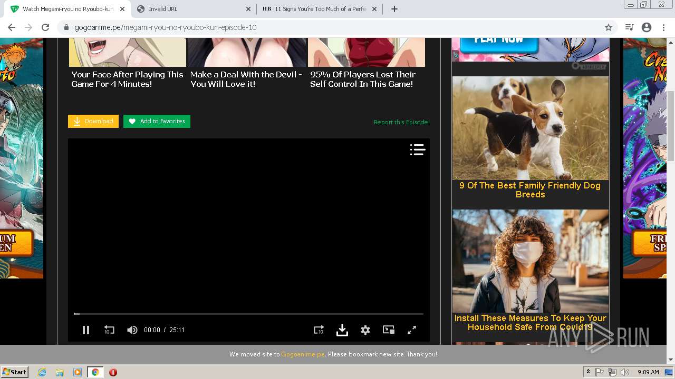Image resolution: width=675 pixels, height=379 pixels.
Task: Select the Chrome taskbar button
Action: (x=95, y=372)
